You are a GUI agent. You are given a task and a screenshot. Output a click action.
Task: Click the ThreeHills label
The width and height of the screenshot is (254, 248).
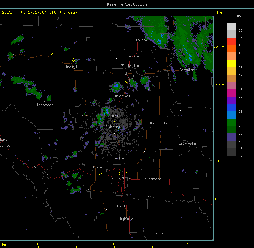pos(158,123)
